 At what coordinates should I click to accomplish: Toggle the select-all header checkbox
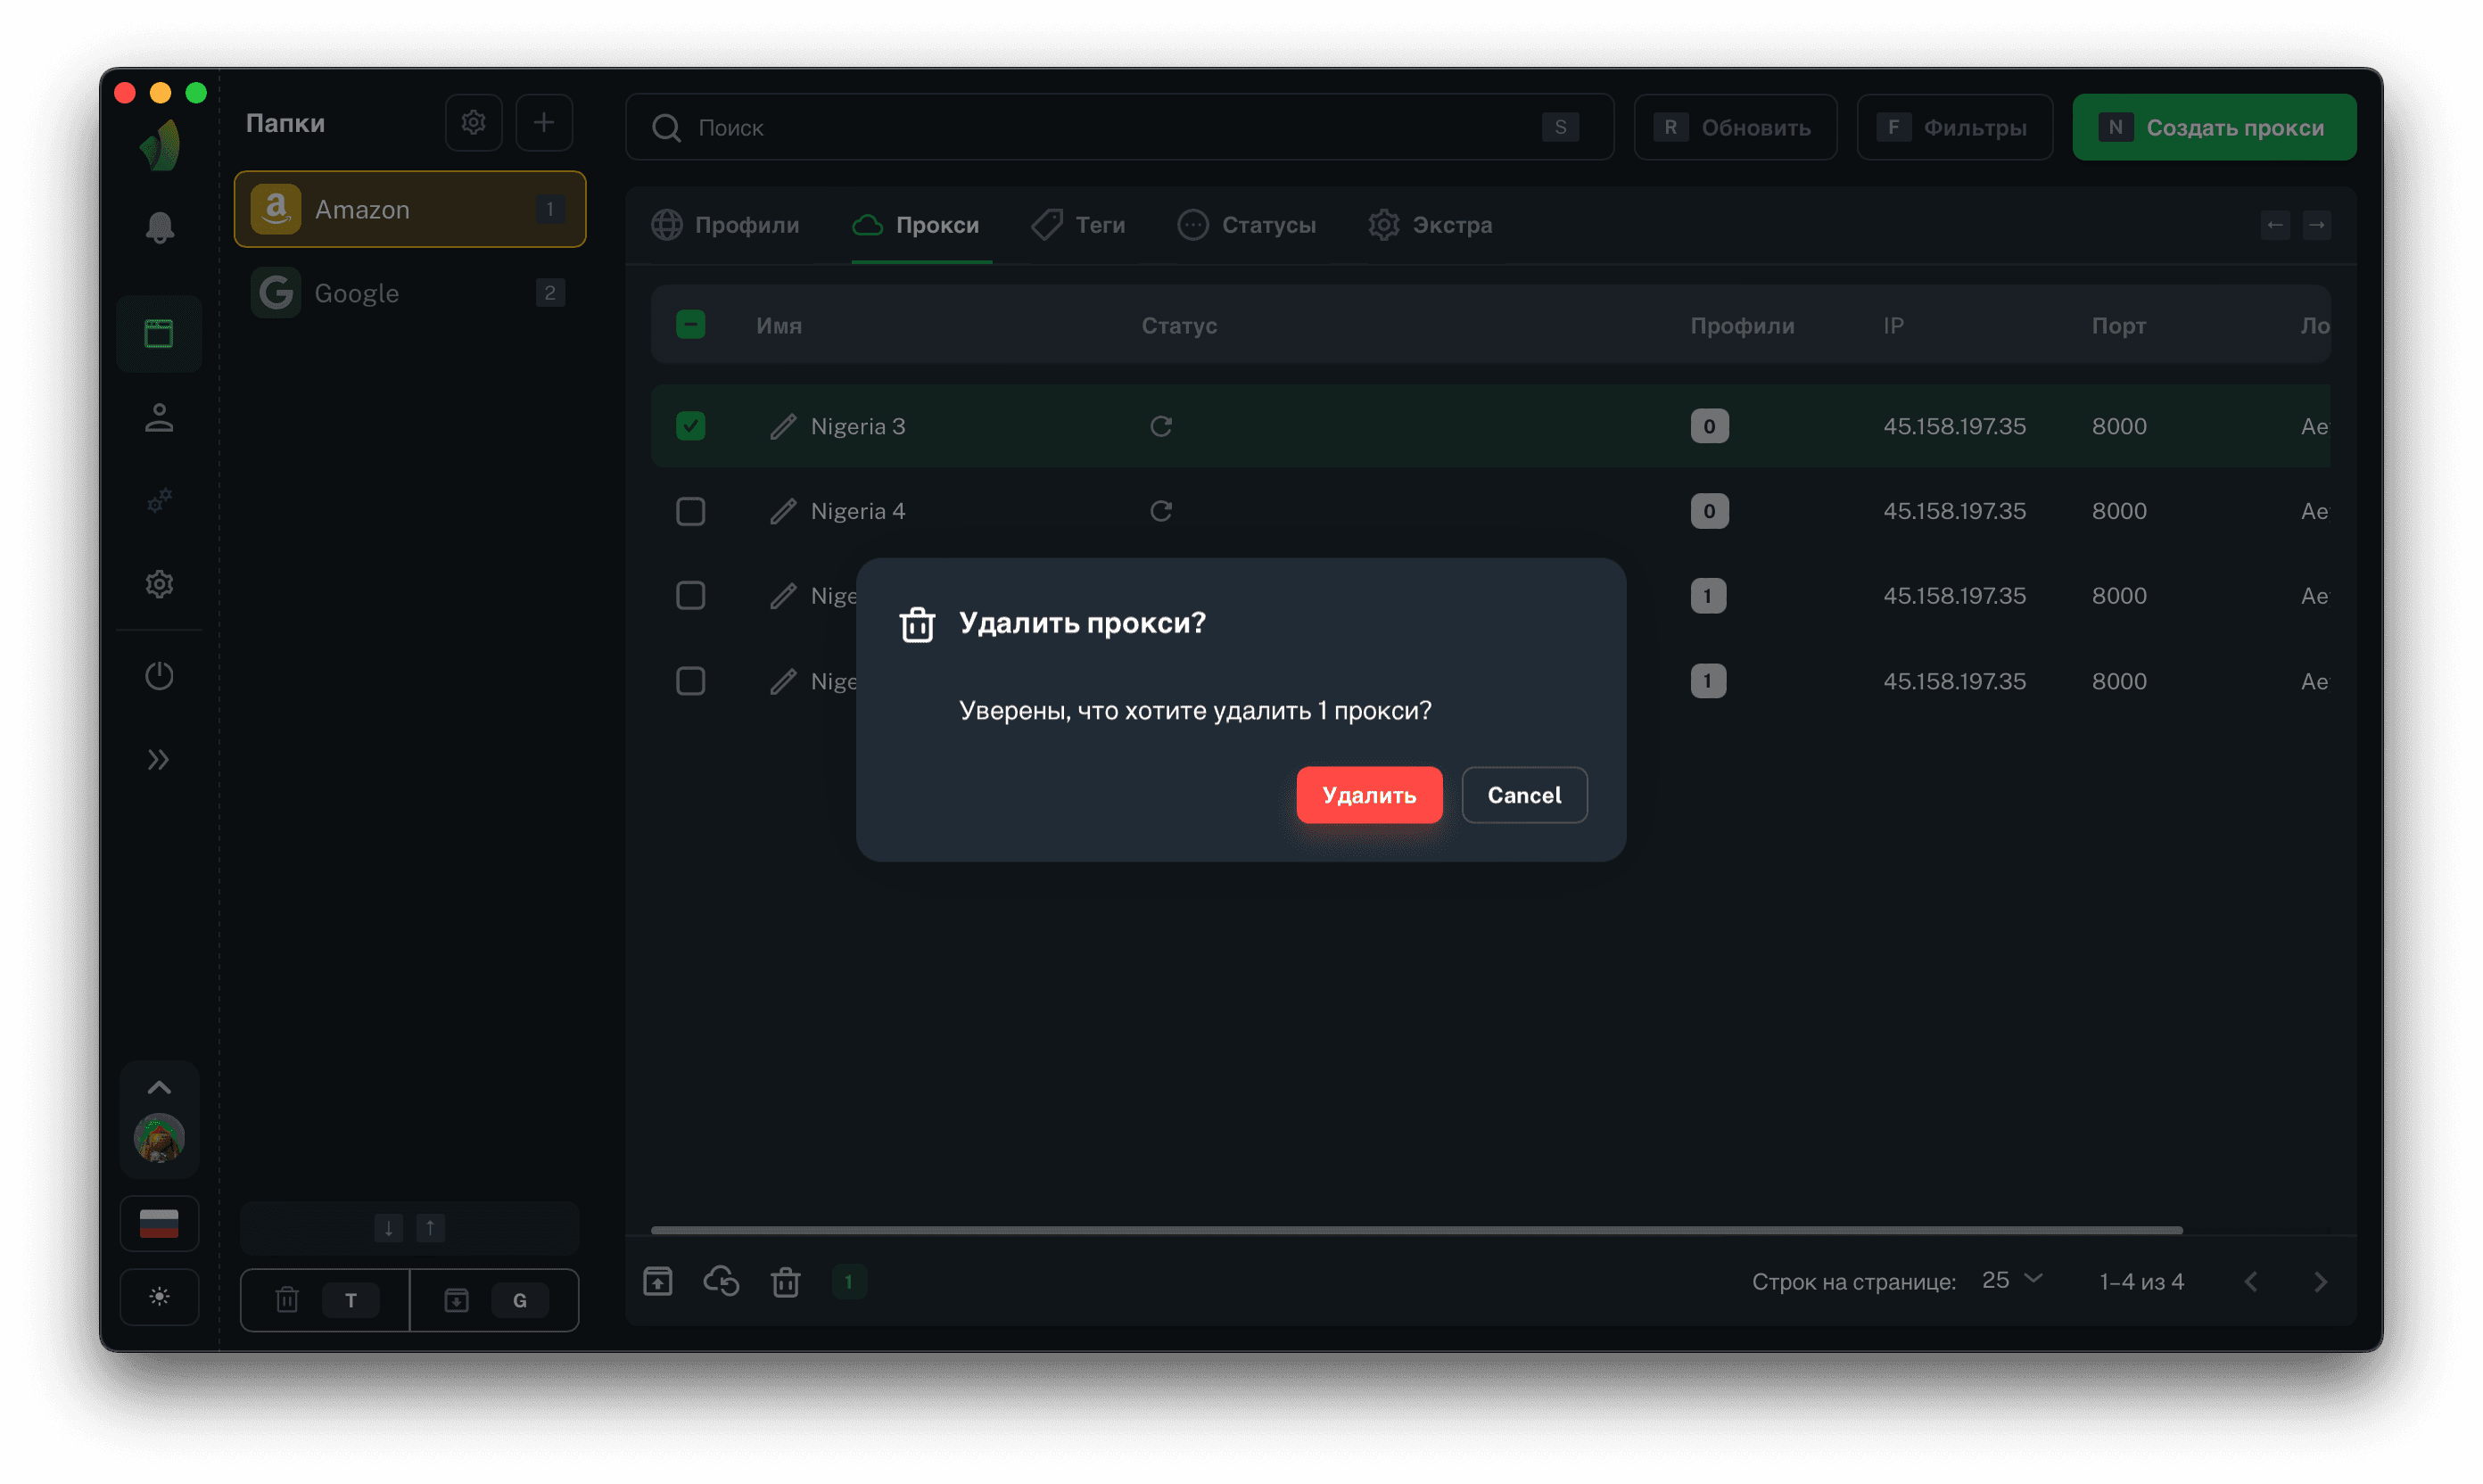click(690, 325)
